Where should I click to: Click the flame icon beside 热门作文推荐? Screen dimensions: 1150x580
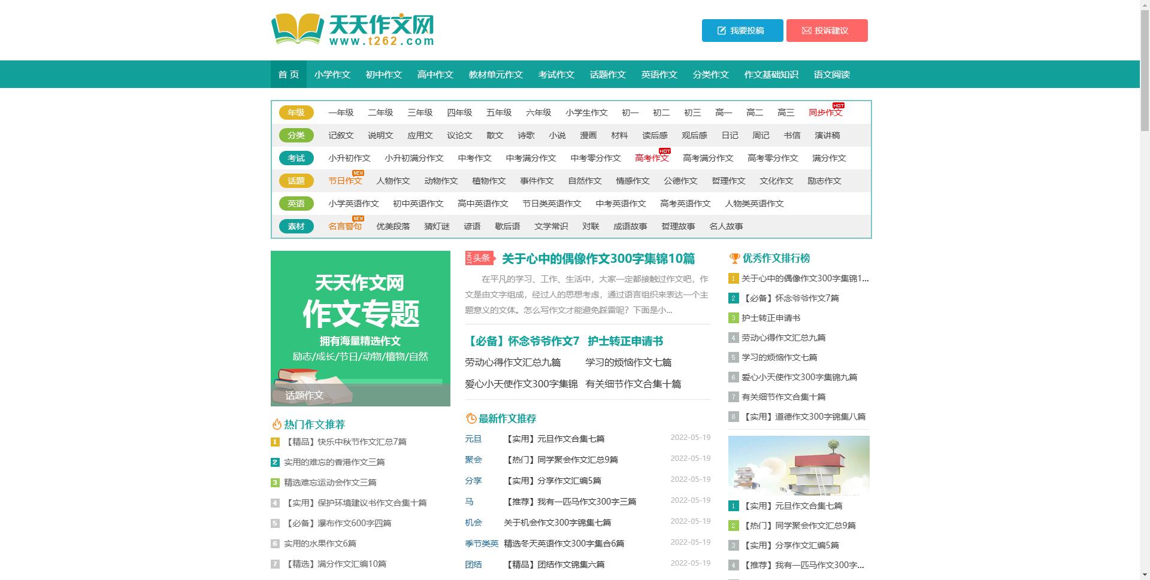coord(276,424)
